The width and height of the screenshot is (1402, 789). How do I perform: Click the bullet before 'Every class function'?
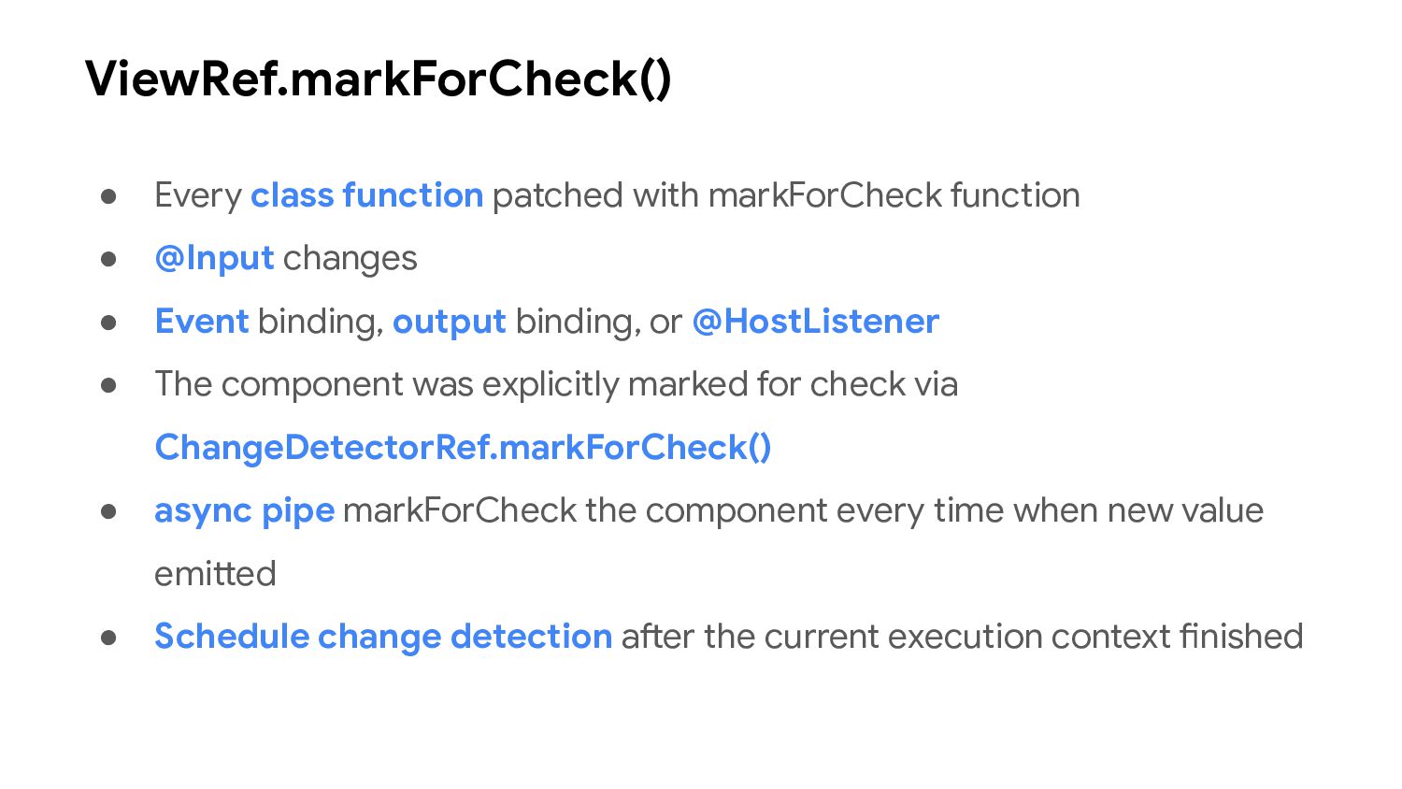point(108,195)
